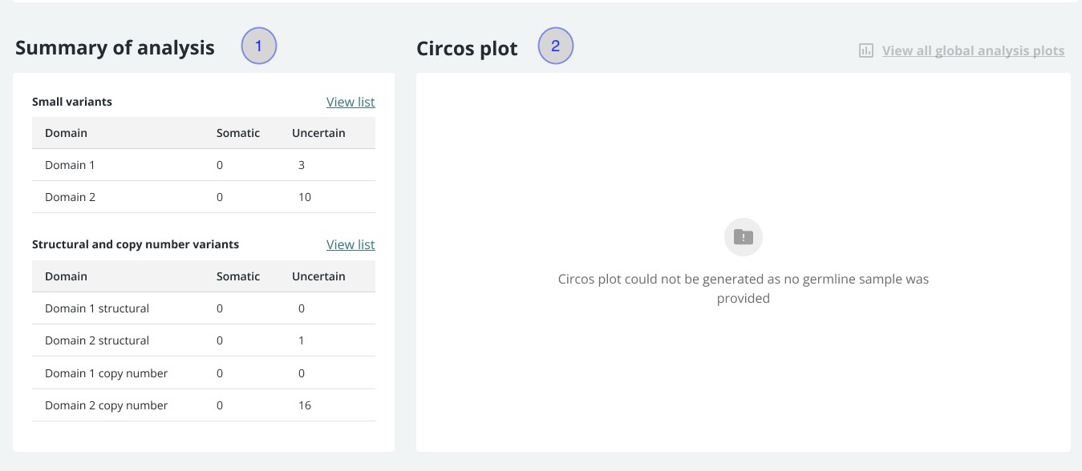Open View list for Small variants
The height and width of the screenshot is (471, 1082).
point(351,102)
